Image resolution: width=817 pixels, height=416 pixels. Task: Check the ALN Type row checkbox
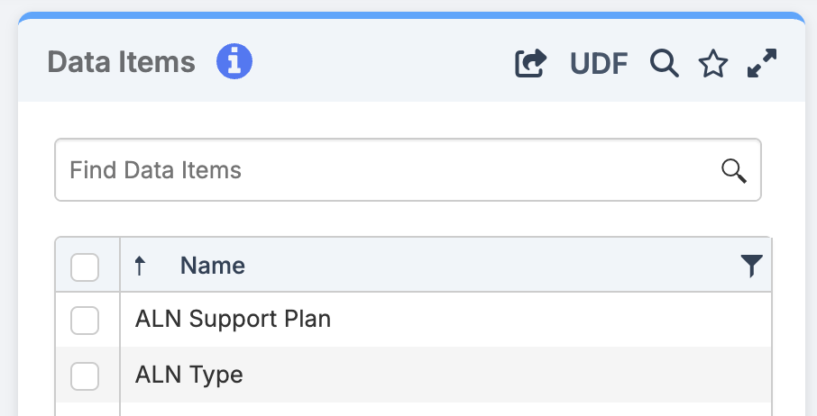pos(85,375)
